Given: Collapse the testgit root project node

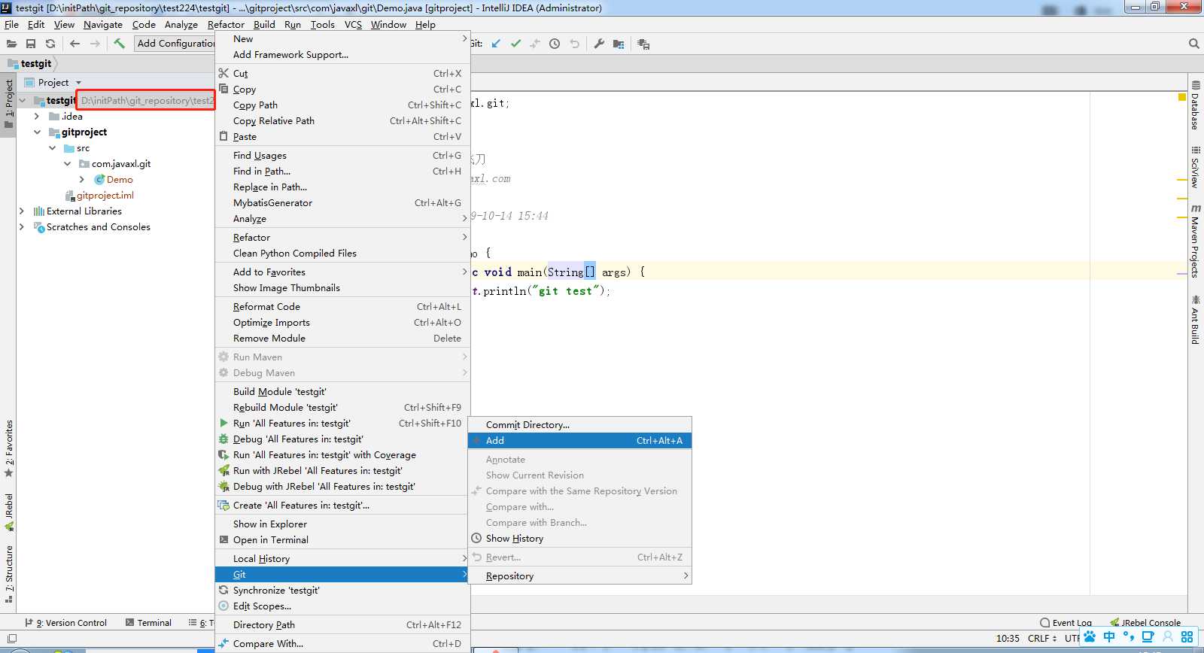Looking at the screenshot, I should point(22,100).
